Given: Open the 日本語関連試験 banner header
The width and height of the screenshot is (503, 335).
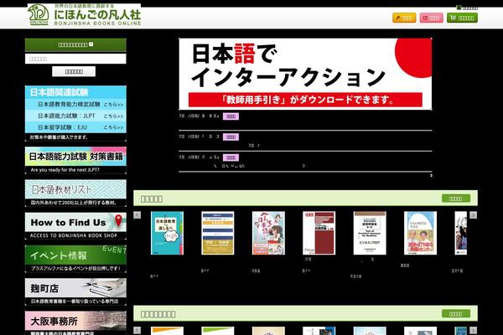Looking at the screenshot, I should tap(75, 92).
